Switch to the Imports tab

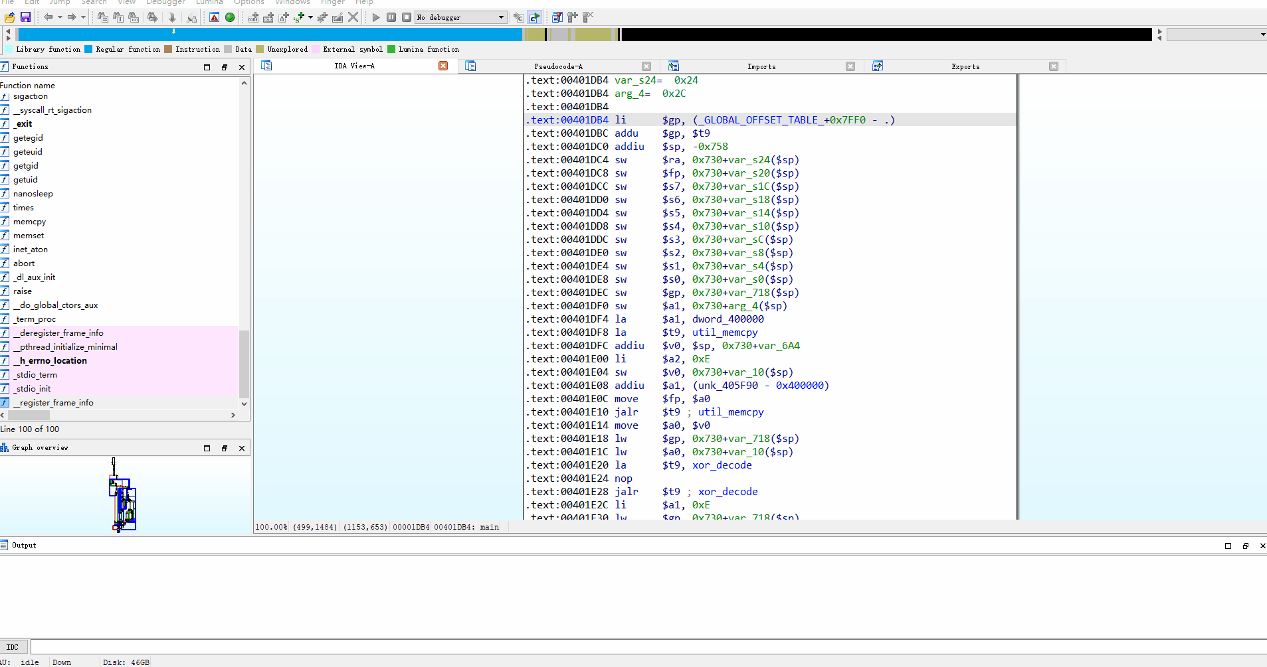click(x=761, y=66)
